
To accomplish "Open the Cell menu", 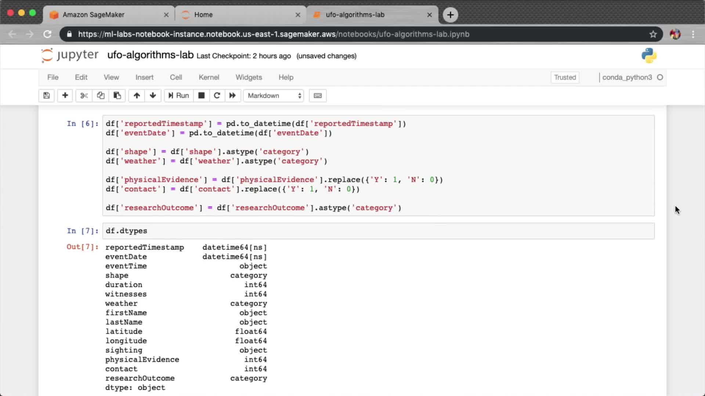I will point(176,77).
